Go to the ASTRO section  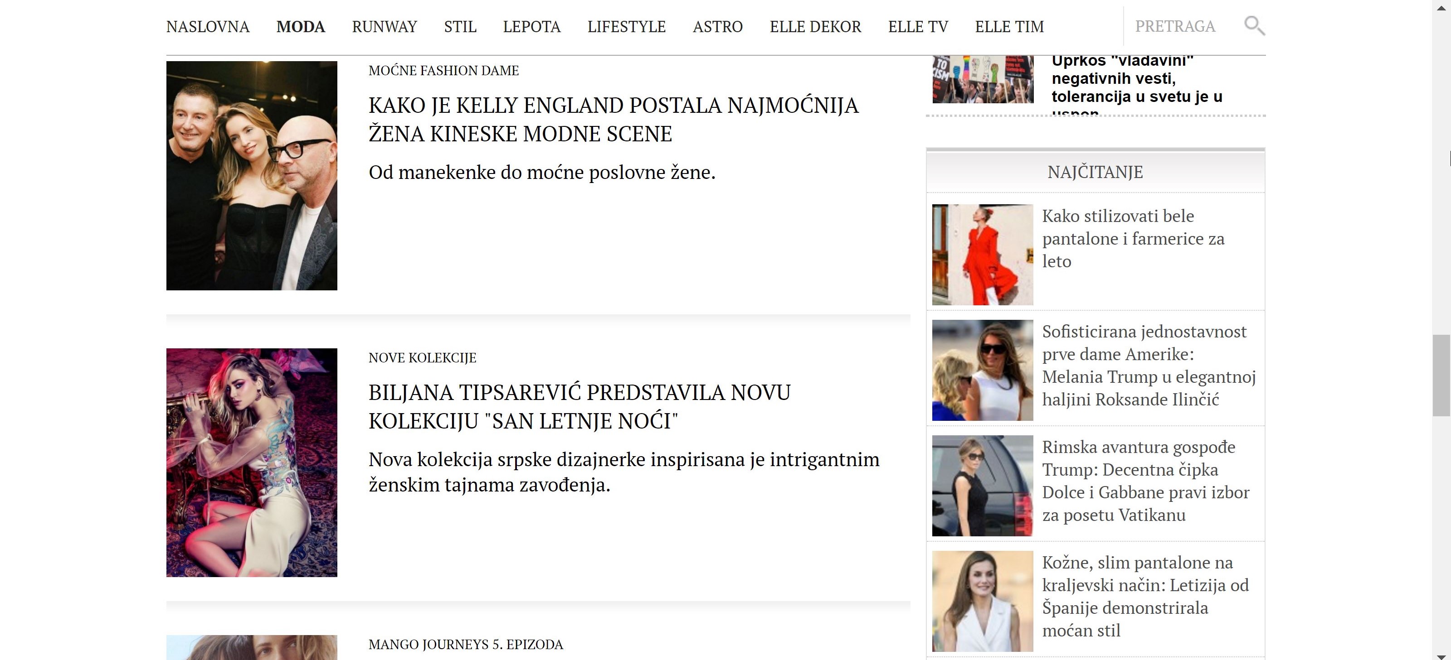tap(718, 26)
